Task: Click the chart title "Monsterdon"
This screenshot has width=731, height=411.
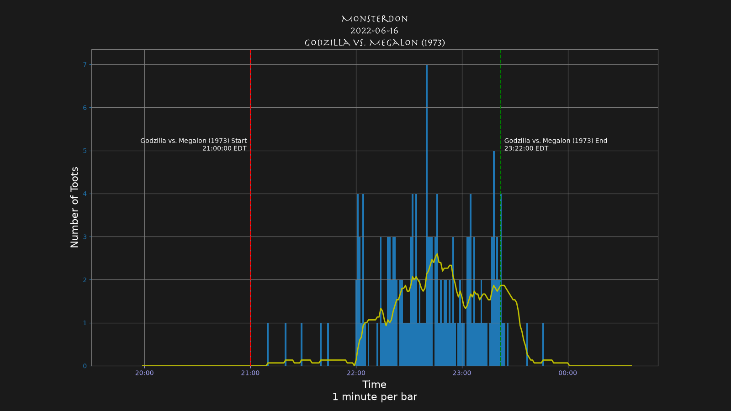Action: coord(375,19)
